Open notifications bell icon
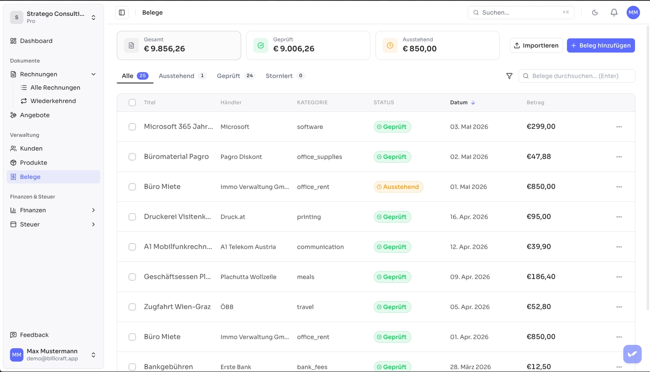 click(614, 13)
